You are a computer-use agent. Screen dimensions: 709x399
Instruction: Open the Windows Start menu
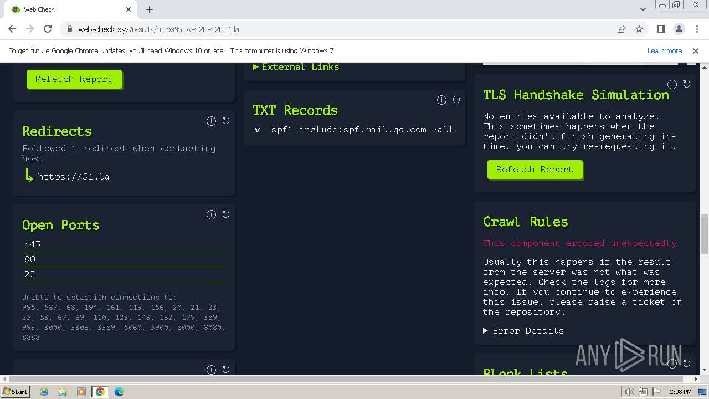pyautogui.click(x=15, y=392)
